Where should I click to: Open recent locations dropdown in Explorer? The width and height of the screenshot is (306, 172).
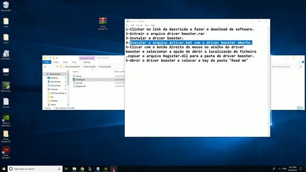pos(54,67)
